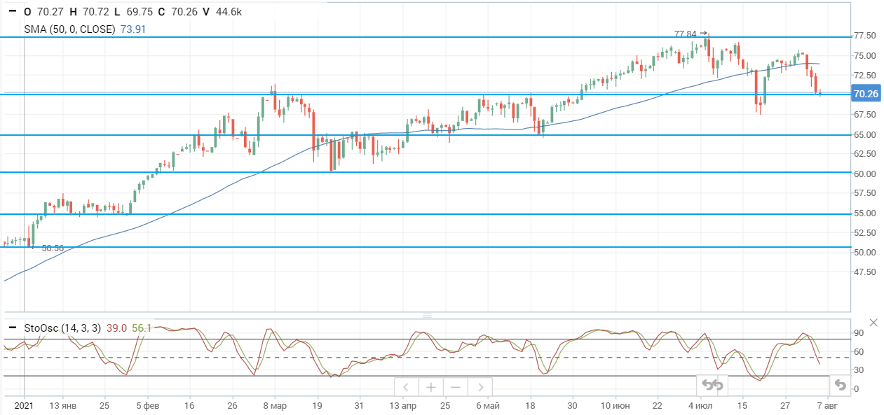Select the current price tag 70.26
Viewport: 884px width, 415px height.
pos(866,94)
